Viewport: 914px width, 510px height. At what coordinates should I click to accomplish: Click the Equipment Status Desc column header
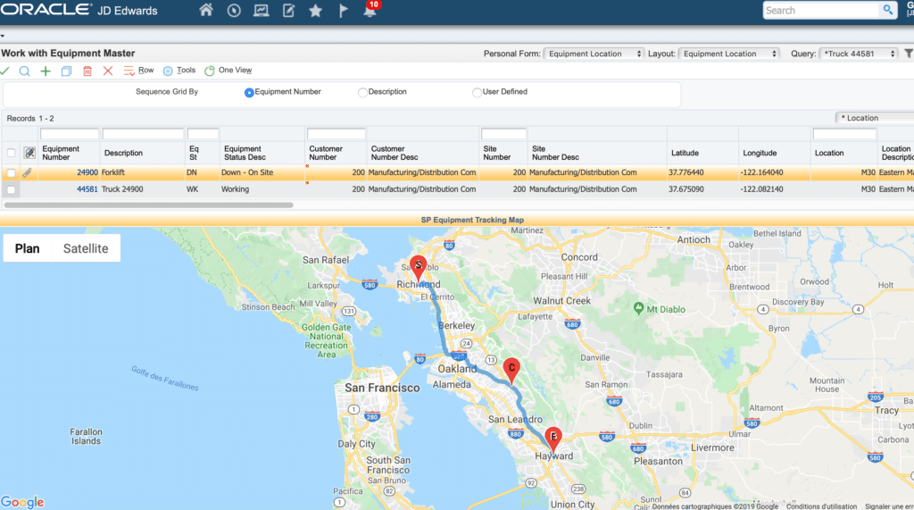coord(245,153)
